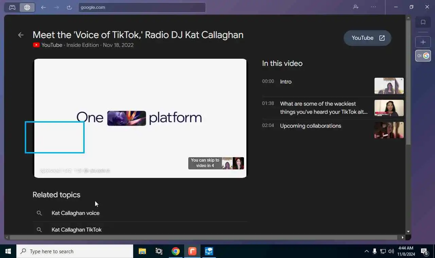Open the Upcoming collaborations chapter thumbnail
This screenshot has height=258, width=435.
[x=389, y=130]
